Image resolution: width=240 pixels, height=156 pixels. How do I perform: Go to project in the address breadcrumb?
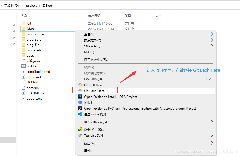31,6
